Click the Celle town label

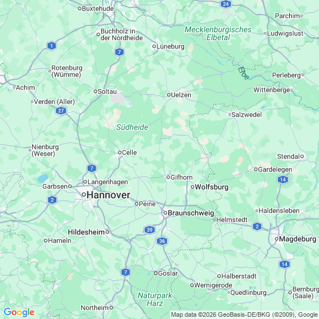click(129, 152)
